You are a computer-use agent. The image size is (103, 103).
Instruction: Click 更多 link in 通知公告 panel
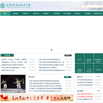[x=99, y=77]
